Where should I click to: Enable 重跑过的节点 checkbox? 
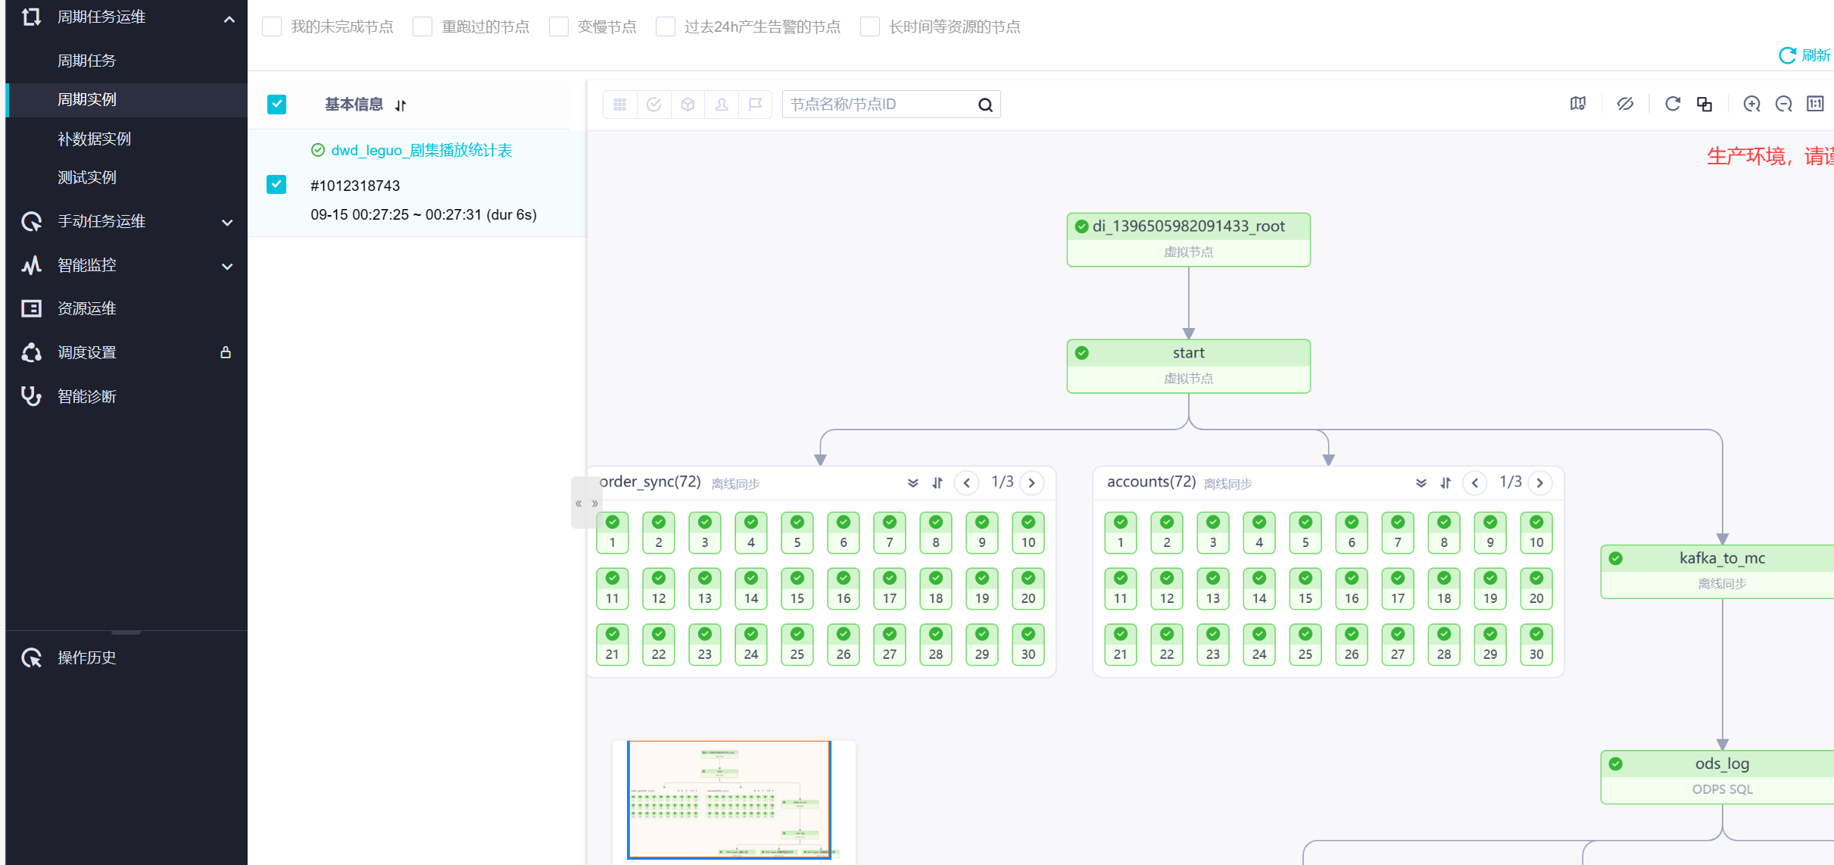click(423, 27)
